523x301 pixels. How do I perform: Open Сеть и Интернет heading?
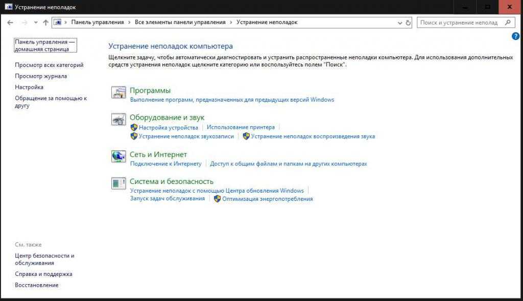click(x=158, y=154)
